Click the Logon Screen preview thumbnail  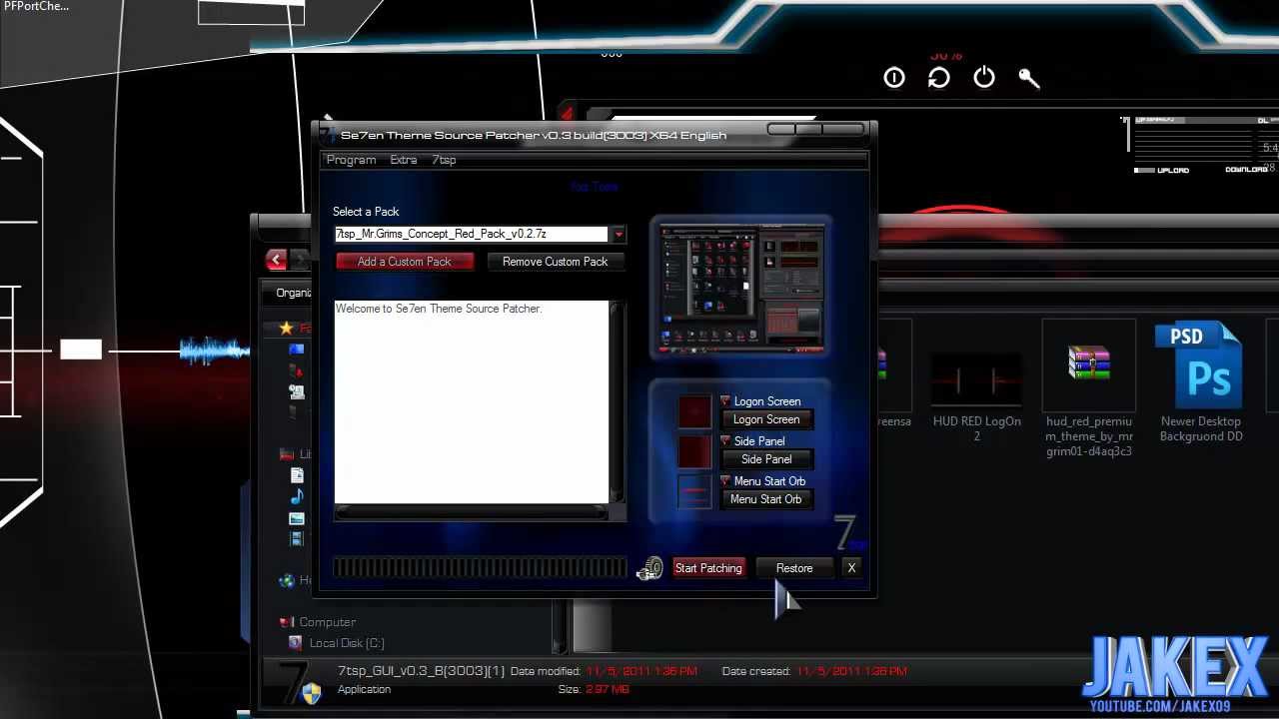click(694, 411)
